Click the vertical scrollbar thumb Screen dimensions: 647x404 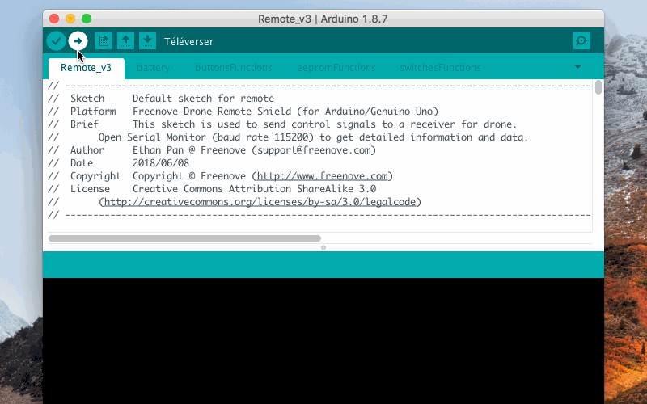pos(598,87)
